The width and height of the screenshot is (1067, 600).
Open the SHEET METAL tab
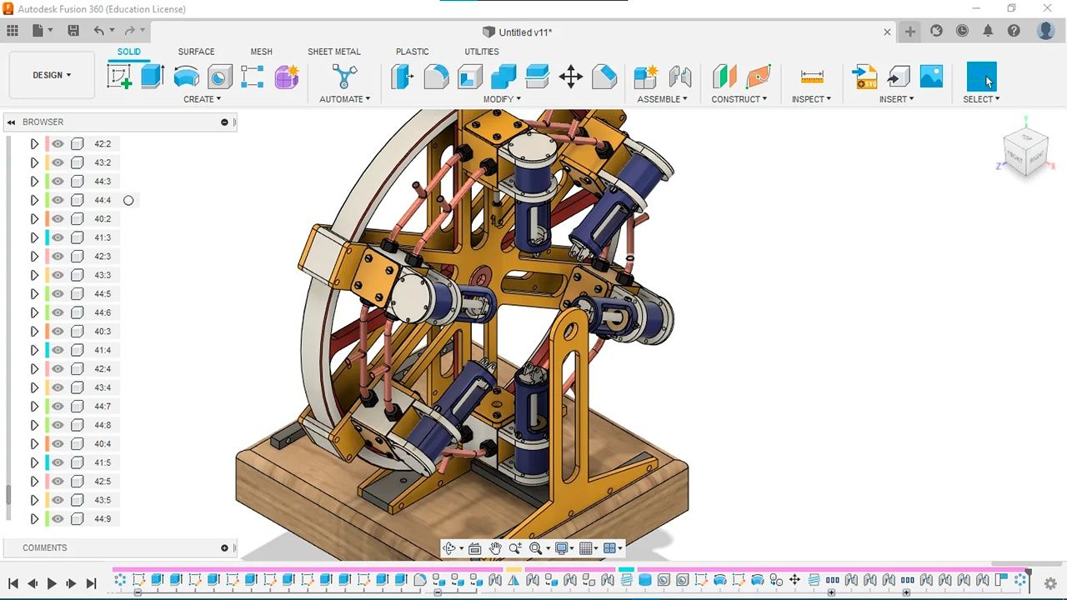pyautogui.click(x=333, y=52)
